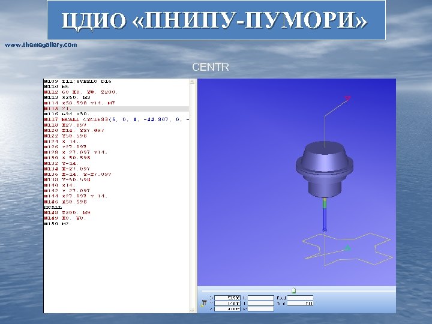Click the 3D spindle tool holder model
Viewport: 432px width, 324px height.
tap(324, 169)
